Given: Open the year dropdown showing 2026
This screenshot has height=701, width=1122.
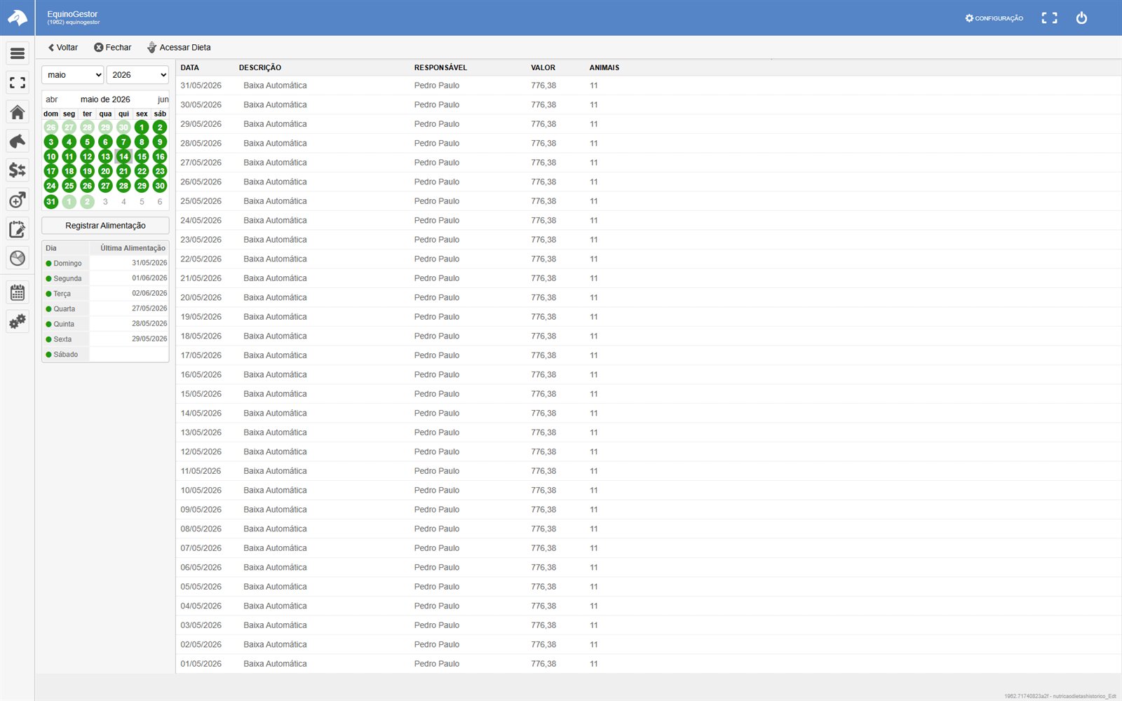Looking at the screenshot, I should [137, 75].
